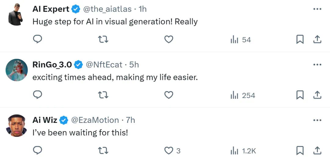
Task: Like the RinGo_3.0 tweet
Action: [x=169, y=95]
